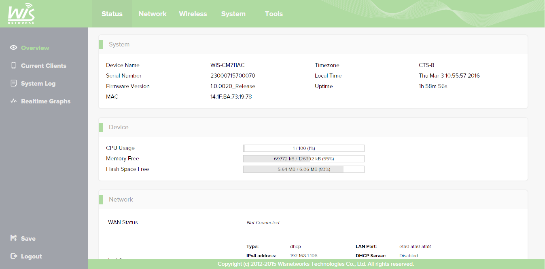Show Realtime Graphs
Screen dimensions: 545x269
(46, 101)
